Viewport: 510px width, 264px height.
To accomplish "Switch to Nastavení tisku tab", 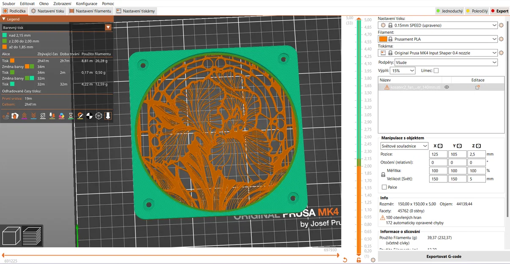I will (48, 11).
